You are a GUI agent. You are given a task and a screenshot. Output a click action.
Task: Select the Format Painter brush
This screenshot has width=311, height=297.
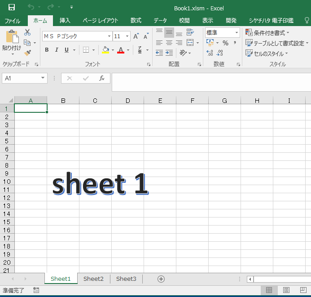point(27,53)
